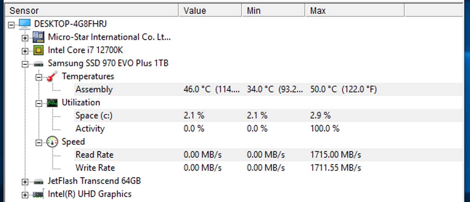Collapse the Temperatures section
Screen dimensions: 470x202
(39, 77)
